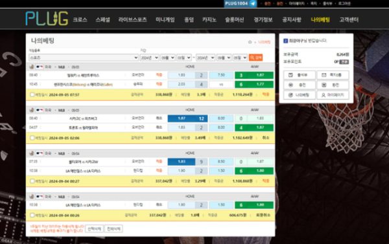Open the start month 09월 dropdown

[168, 58]
